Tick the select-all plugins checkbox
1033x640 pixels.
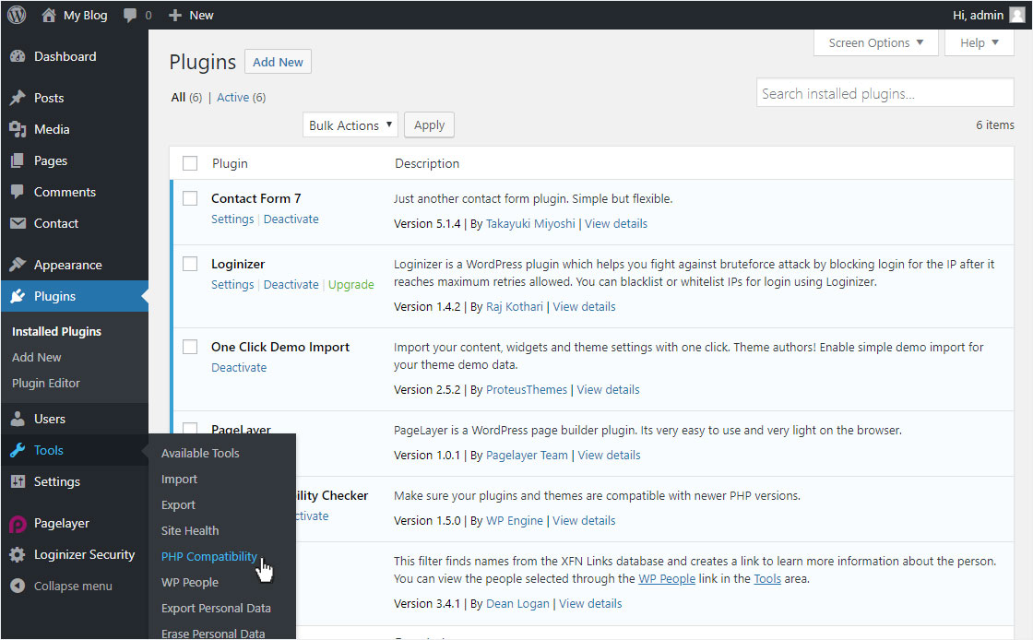190,163
